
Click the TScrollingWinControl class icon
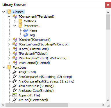[15, 58]
